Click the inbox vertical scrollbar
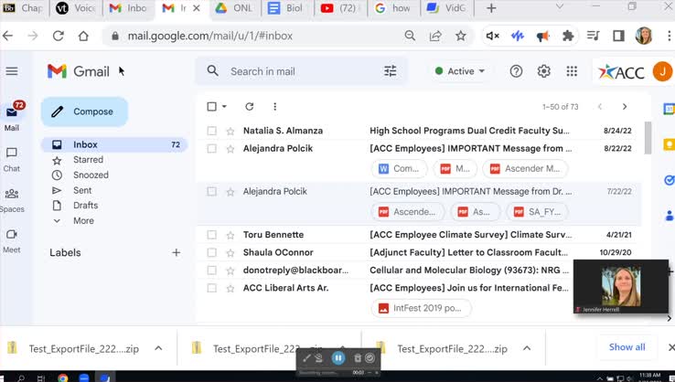The image size is (675, 382). [x=648, y=138]
